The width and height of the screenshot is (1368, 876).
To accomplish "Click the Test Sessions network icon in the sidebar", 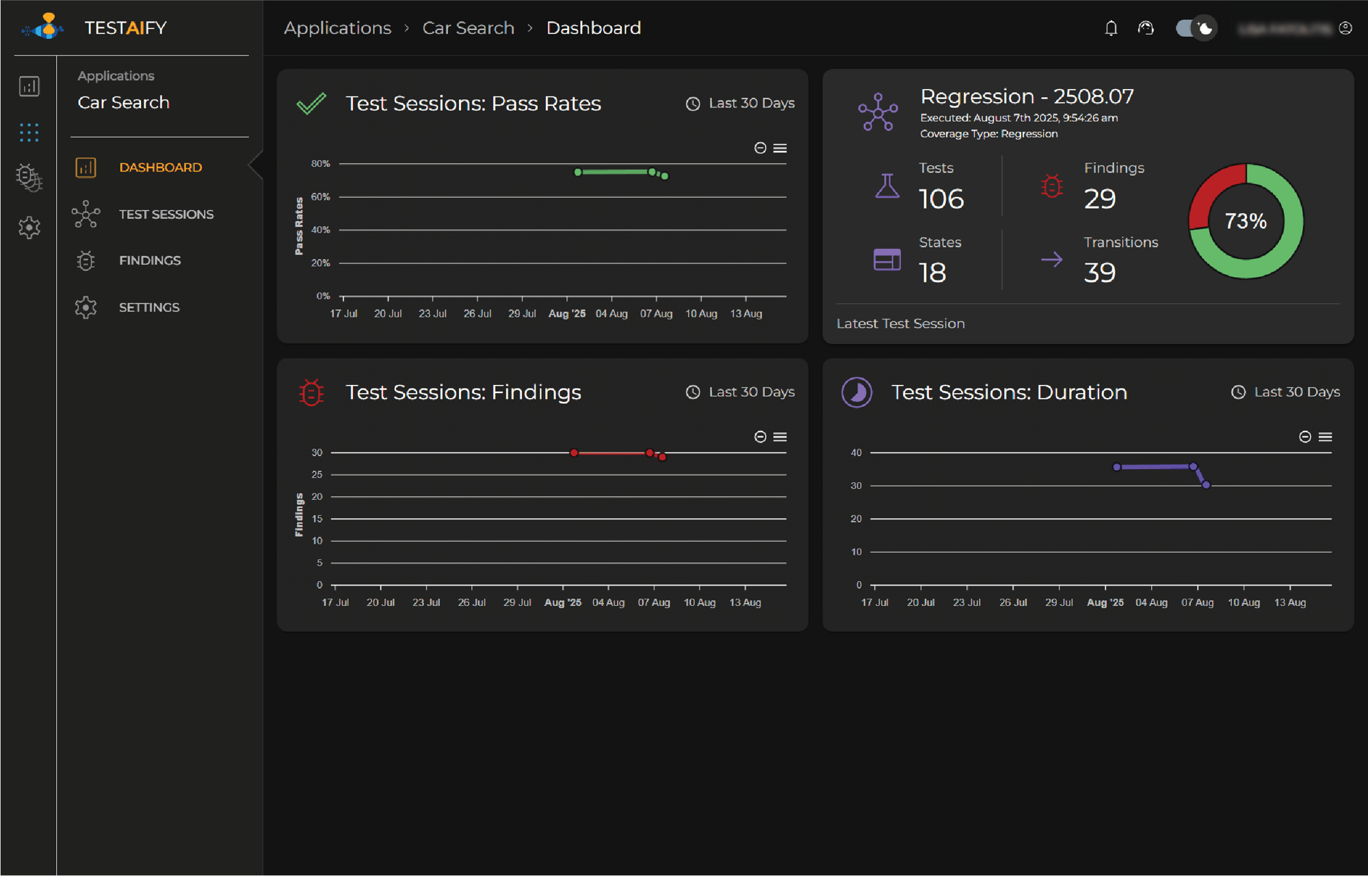I will pos(85,214).
